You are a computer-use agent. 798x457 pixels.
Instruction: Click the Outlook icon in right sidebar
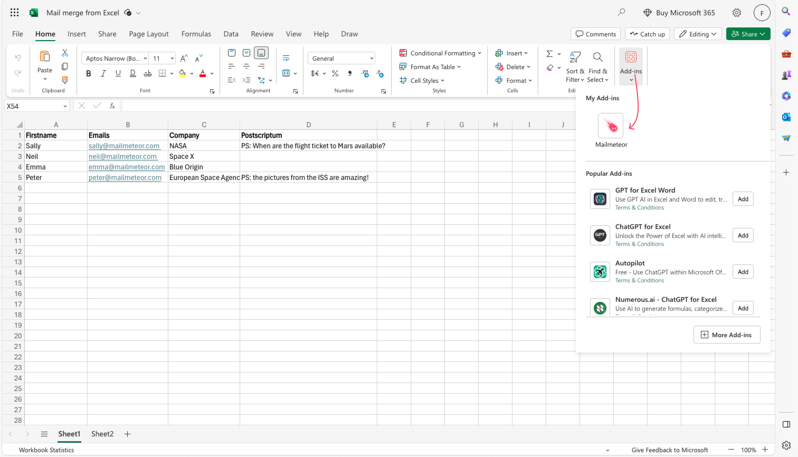click(x=786, y=117)
